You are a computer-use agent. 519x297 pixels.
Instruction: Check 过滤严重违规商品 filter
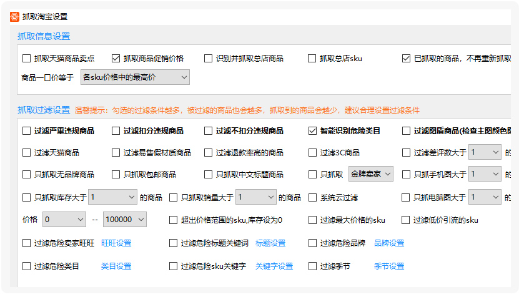pyautogui.click(x=26, y=131)
